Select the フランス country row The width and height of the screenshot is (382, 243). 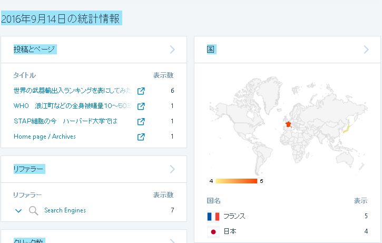click(x=287, y=217)
